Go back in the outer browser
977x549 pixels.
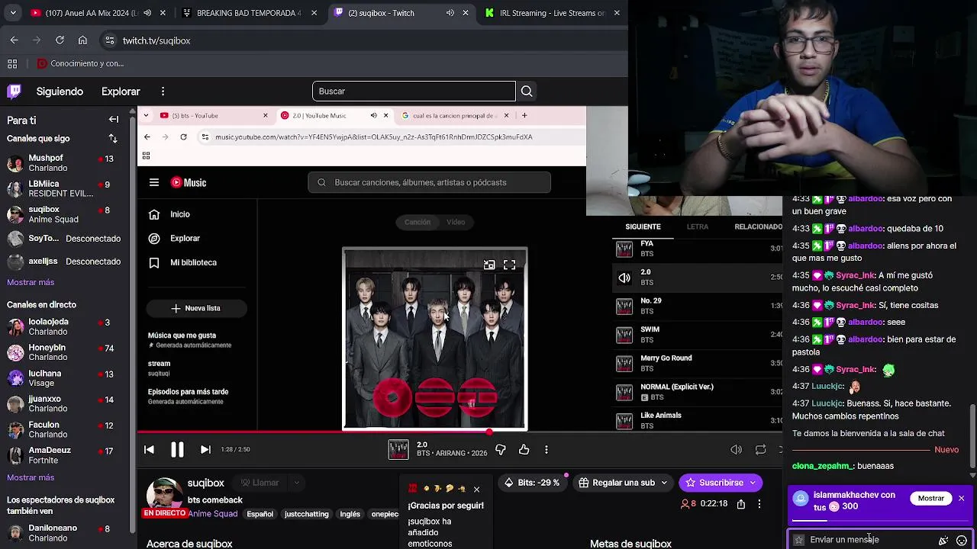pos(14,40)
